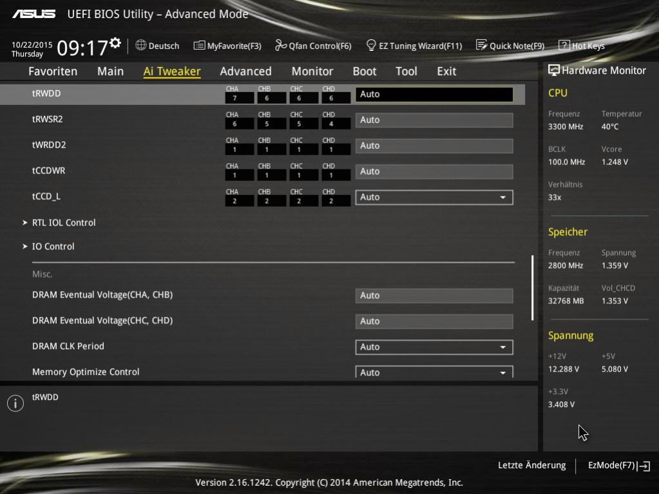
Task: Click the Qfan Control fan icon
Action: coord(280,45)
